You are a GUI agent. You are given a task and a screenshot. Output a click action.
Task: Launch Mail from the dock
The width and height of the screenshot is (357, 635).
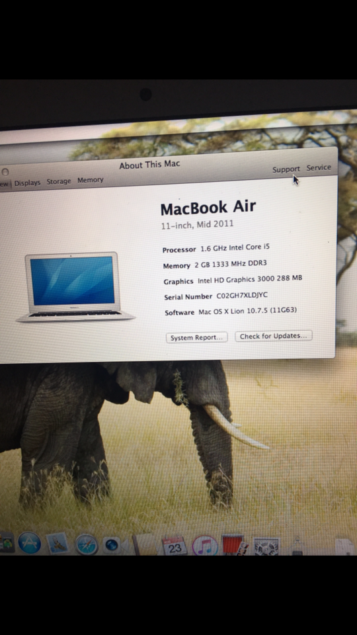[x=57, y=544]
